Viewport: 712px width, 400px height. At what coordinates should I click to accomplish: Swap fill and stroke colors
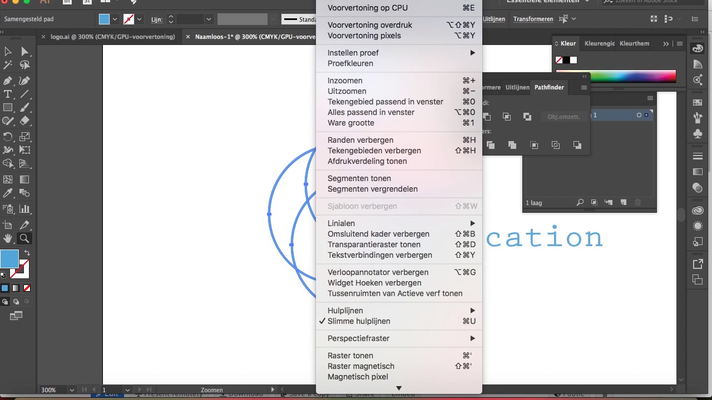click(x=27, y=253)
